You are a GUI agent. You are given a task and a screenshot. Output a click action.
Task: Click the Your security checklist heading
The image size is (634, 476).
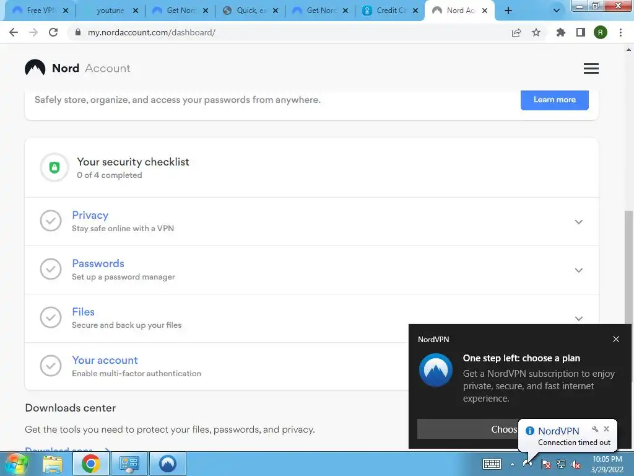click(x=133, y=162)
